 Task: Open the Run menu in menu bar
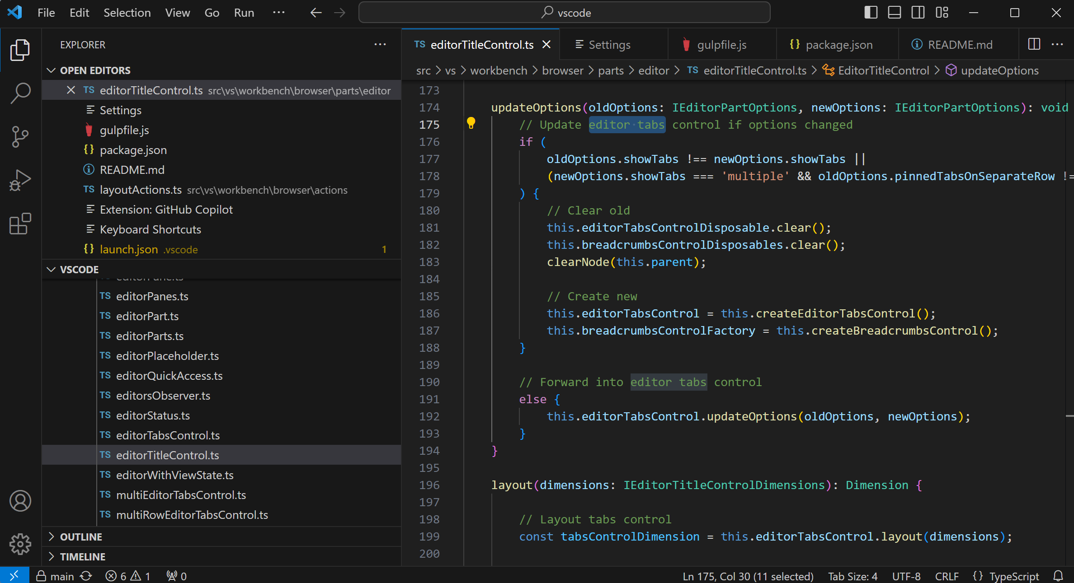(x=244, y=12)
